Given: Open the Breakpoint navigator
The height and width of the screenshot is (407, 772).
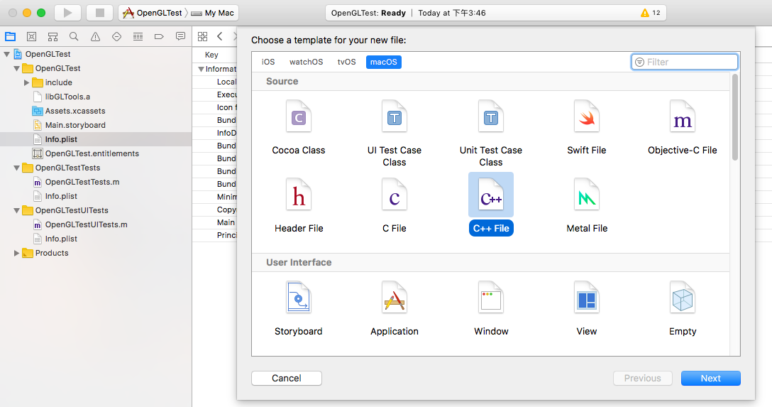Looking at the screenshot, I should (x=159, y=36).
